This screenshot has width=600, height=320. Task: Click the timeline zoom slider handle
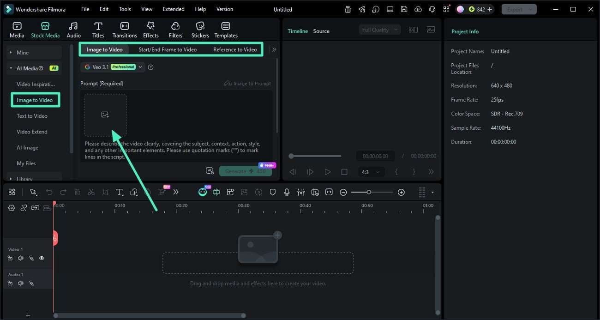click(369, 192)
